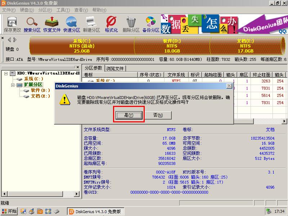288x216 pixels.
Task: Sort by the 卷标 column header
Action: (x=110, y=75)
